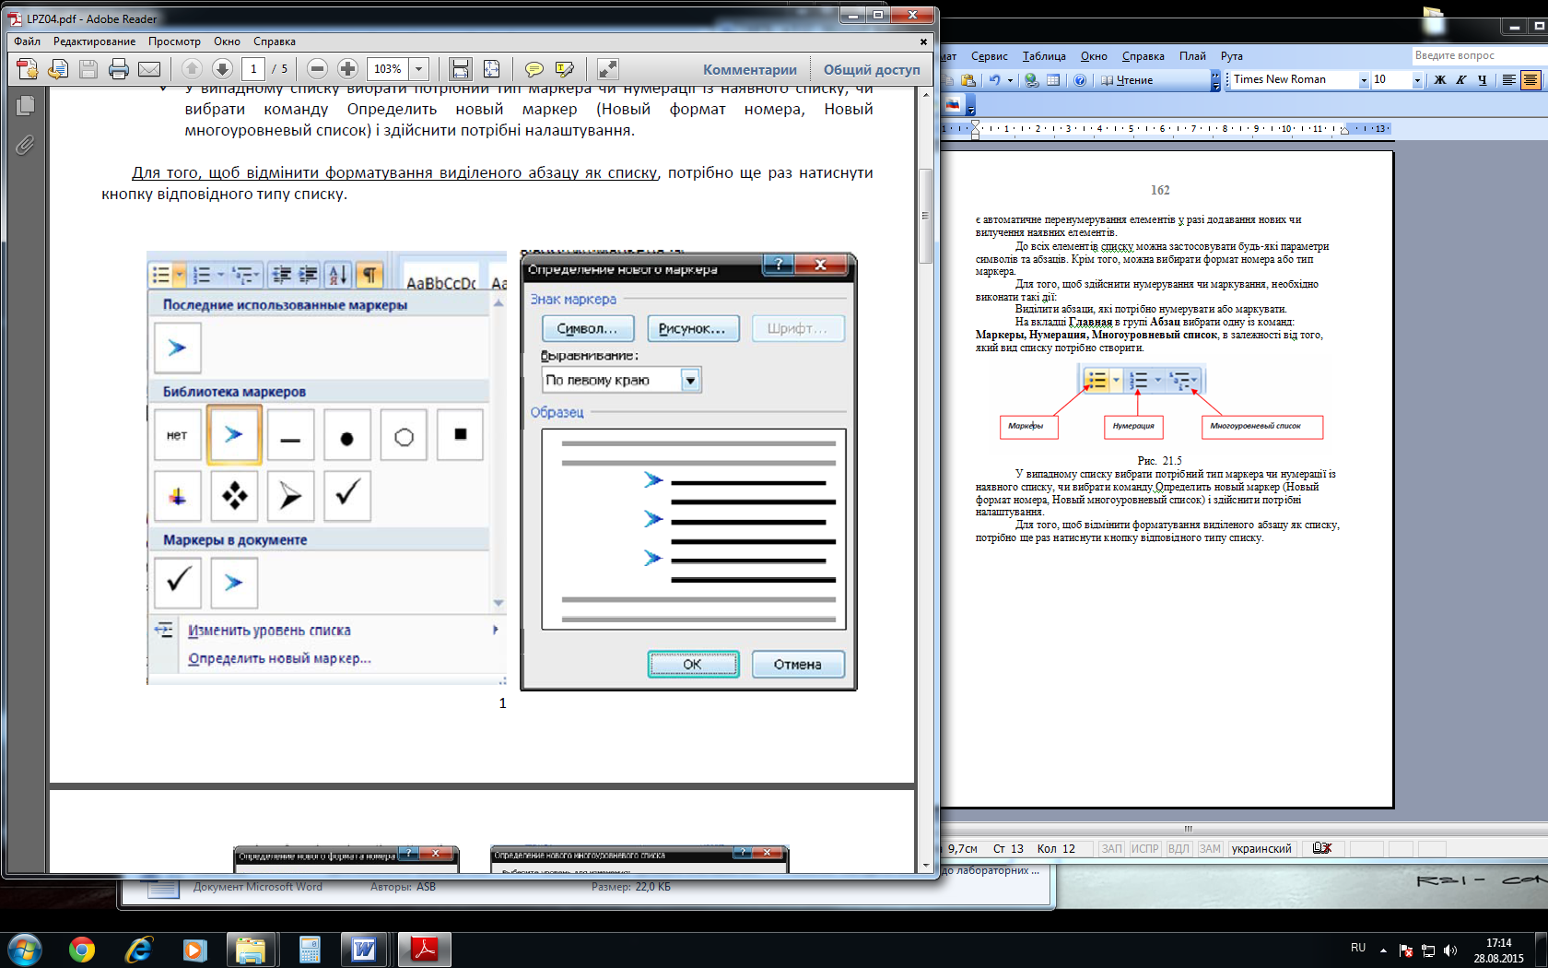This screenshot has width=1548, height=968.
Task: Switch to Word via the taskbar button
Action: pos(365,950)
